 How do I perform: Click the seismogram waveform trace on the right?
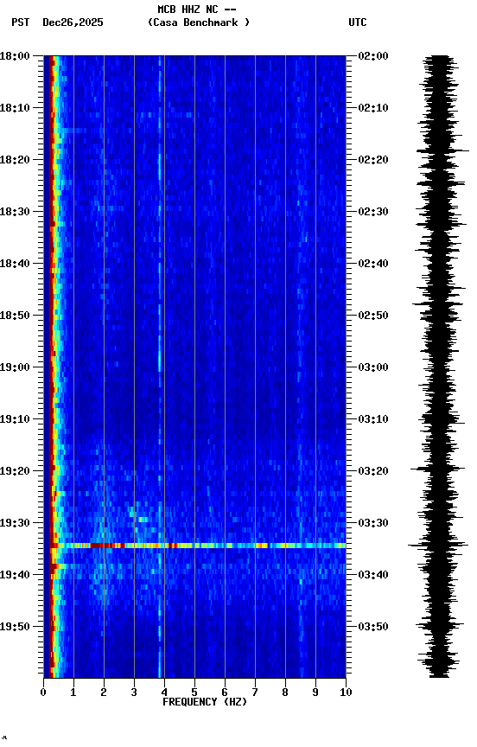click(x=439, y=367)
